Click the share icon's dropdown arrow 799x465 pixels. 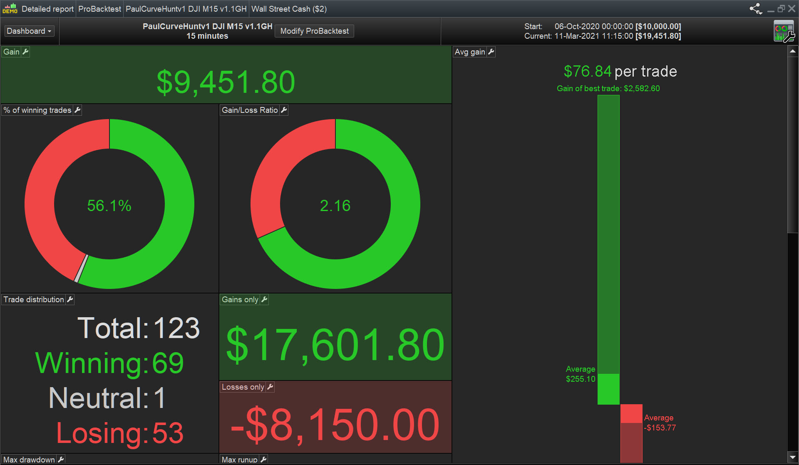pos(760,13)
